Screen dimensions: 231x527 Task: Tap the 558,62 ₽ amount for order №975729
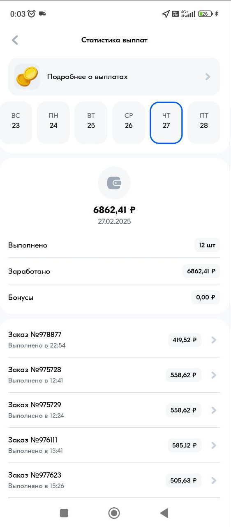pos(183,410)
